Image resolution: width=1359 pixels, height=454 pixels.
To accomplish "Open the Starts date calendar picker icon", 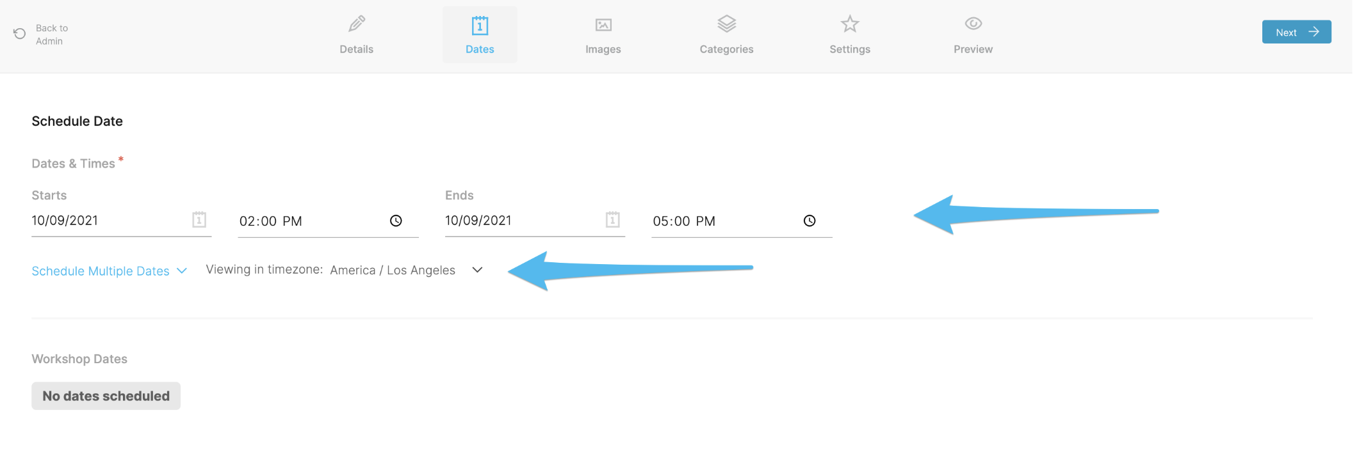I will pyautogui.click(x=199, y=220).
